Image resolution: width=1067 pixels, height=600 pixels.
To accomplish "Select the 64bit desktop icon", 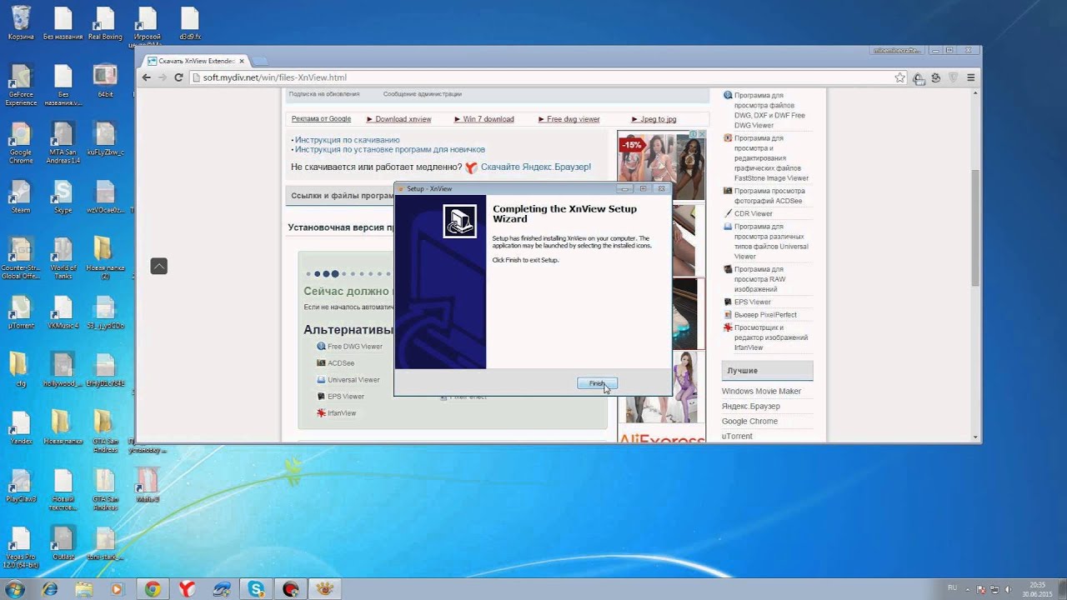I will tap(105, 82).
